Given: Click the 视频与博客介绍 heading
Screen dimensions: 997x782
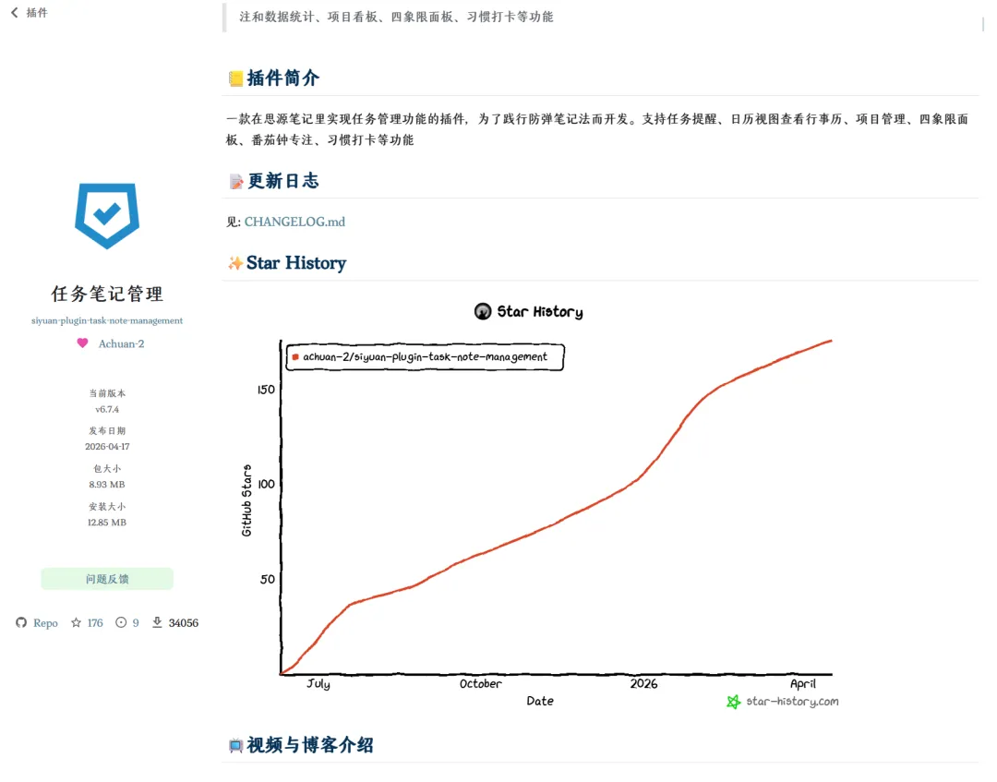Looking at the screenshot, I should [x=309, y=745].
